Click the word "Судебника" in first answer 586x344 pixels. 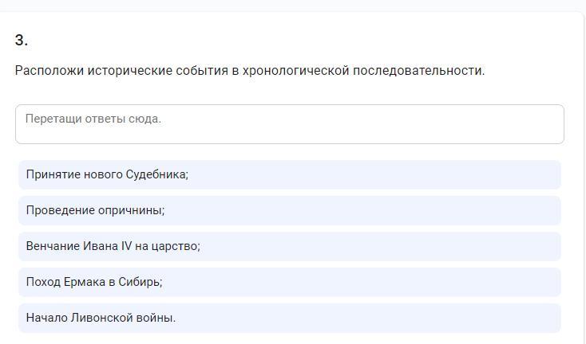pyautogui.click(x=156, y=174)
